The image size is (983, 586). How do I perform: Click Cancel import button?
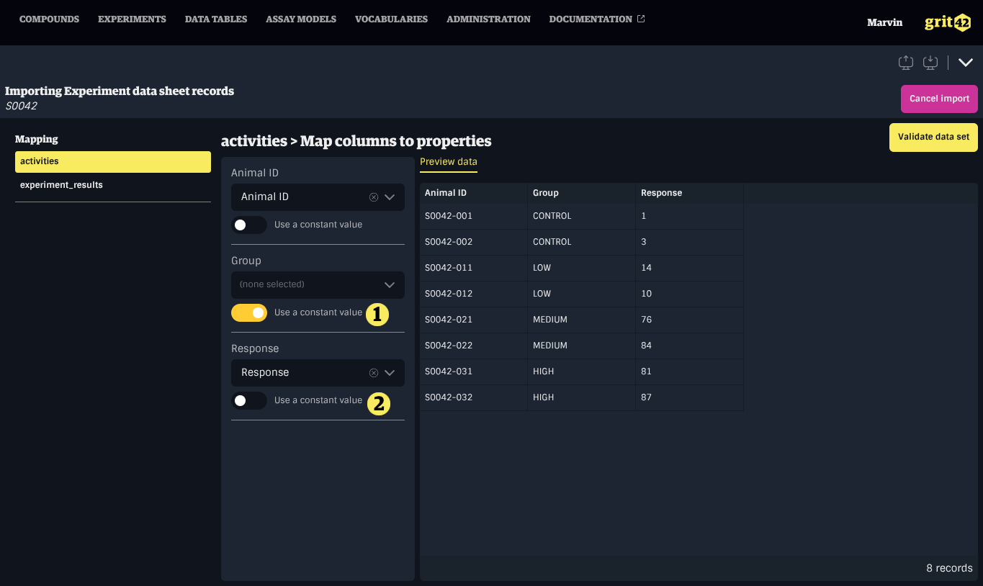[939, 99]
